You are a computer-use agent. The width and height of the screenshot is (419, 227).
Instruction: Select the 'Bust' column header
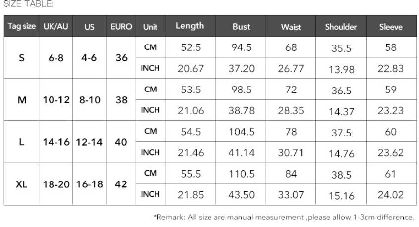(x=241, y=27)
